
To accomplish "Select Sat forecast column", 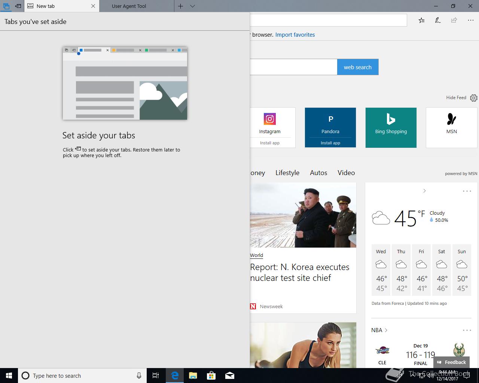I will [442, 270].
